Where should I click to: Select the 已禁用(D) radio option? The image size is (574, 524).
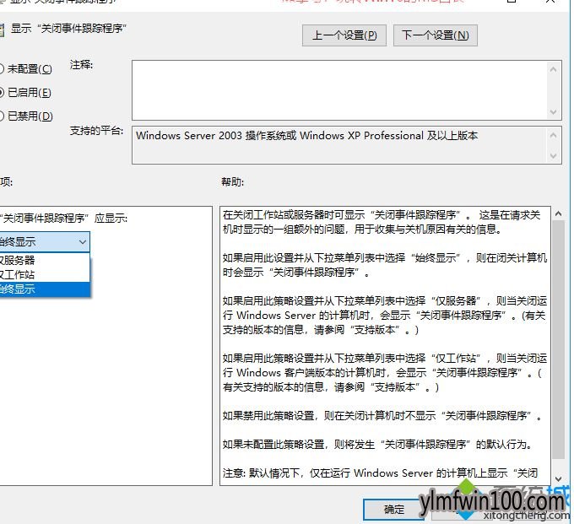1,116
